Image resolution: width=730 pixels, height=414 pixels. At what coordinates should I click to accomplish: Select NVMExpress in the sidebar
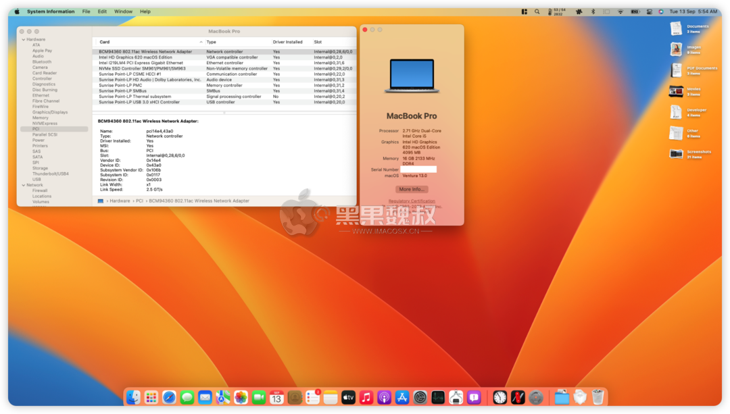[45, 124]
